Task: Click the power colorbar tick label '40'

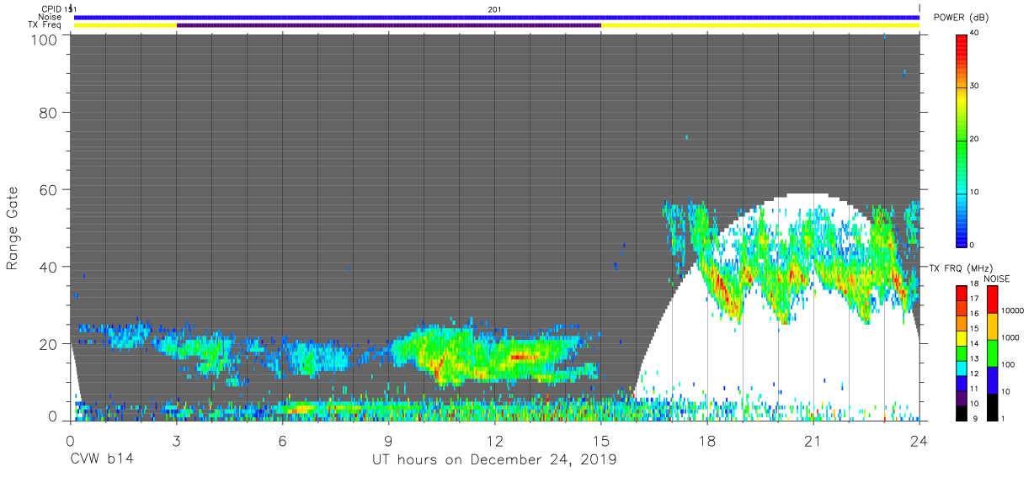Action: tap(974, 34)
